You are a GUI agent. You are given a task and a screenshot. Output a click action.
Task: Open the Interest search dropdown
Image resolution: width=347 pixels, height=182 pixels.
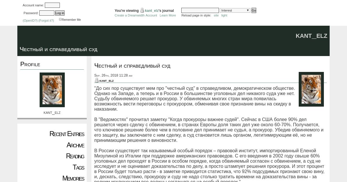click(x=235, y=10)
